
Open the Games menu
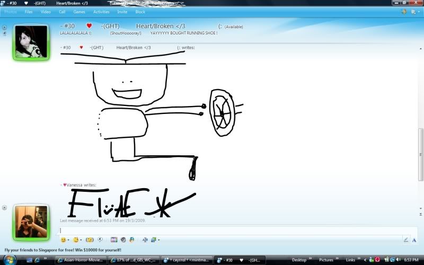pyautogui.click(x=79, y=12)
